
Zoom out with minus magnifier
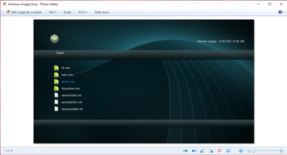249,151
